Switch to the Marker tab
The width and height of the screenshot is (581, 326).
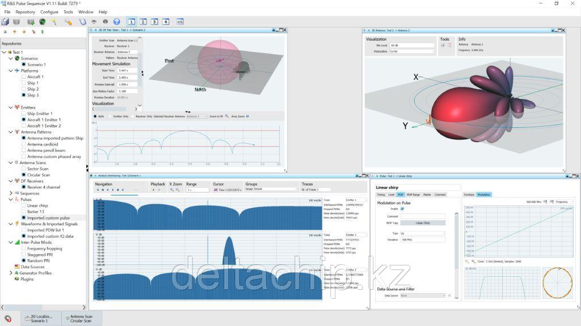(x=427, y=195)
